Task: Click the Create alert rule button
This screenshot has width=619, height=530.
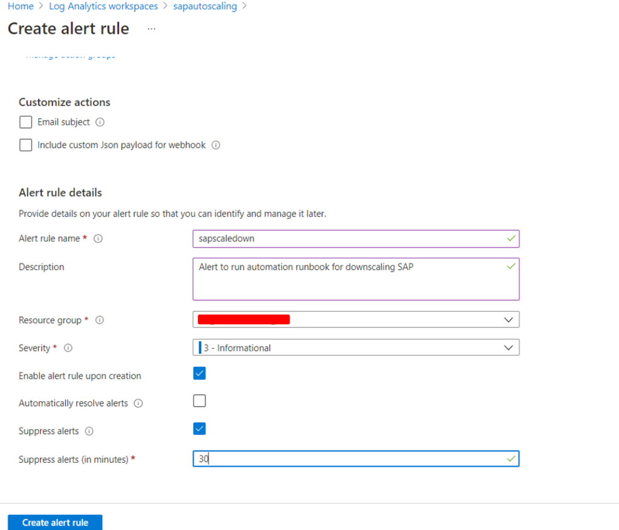Action: [x=55, y=522]
